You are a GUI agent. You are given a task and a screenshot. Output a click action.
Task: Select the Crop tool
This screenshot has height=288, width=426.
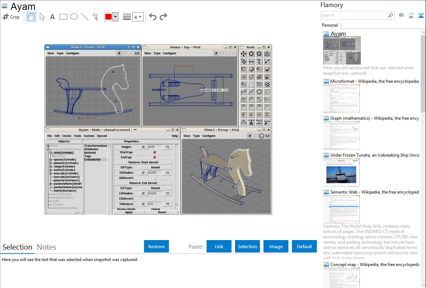[11, 17]
